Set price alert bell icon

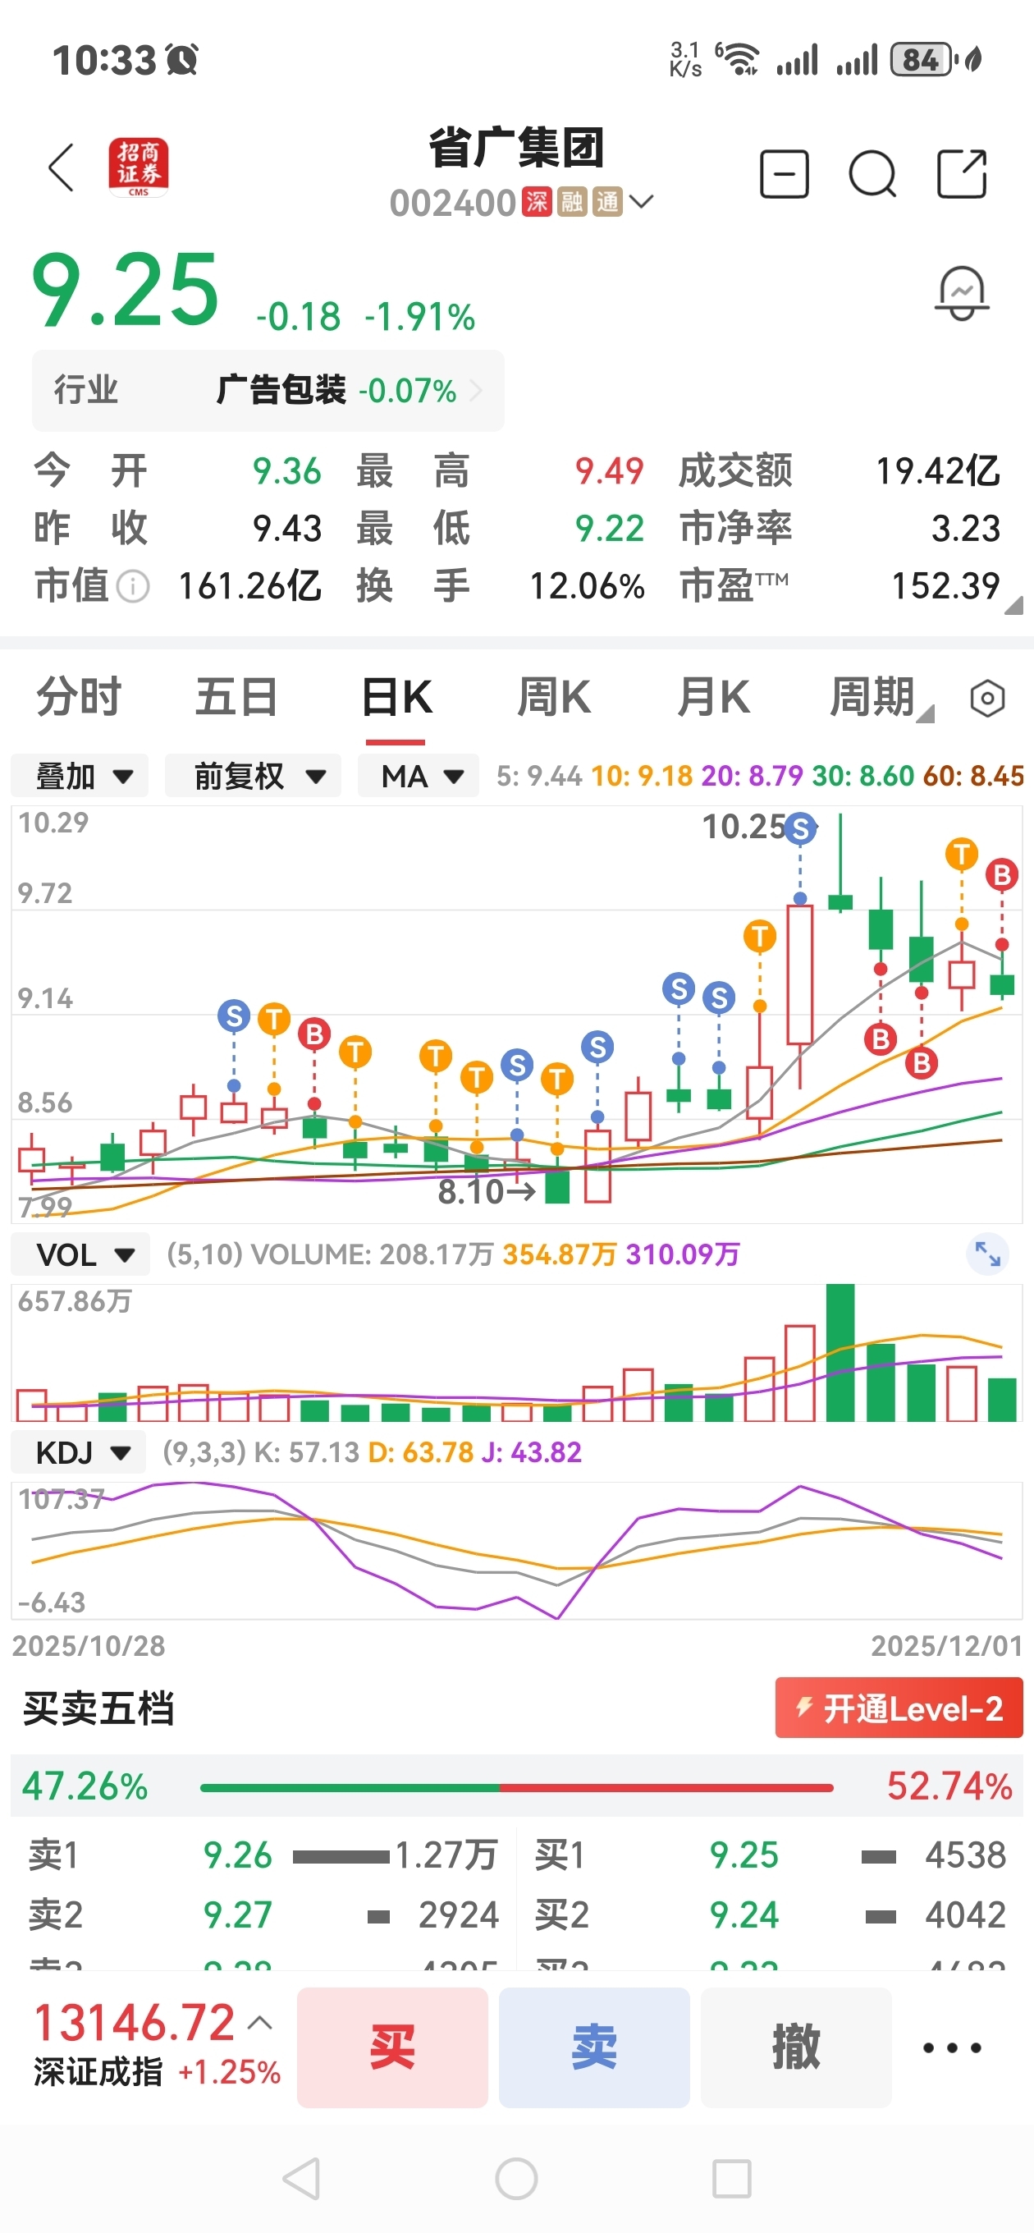coord(962,293)
